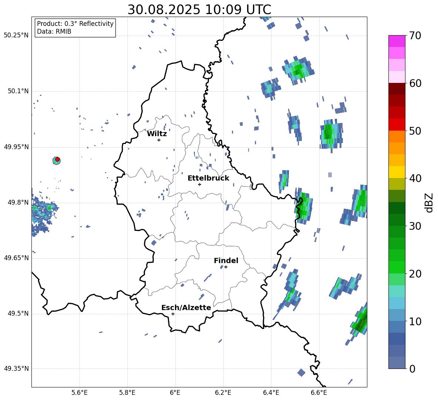Click the title '30.08.2025 10:09 UTC'
This screenshot has width=438, height=400.
pyautogui.click(x=199, y=10)
